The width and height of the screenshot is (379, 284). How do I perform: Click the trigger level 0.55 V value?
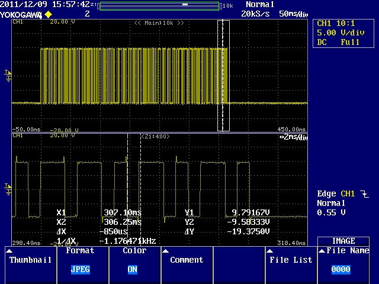point(331,213)
